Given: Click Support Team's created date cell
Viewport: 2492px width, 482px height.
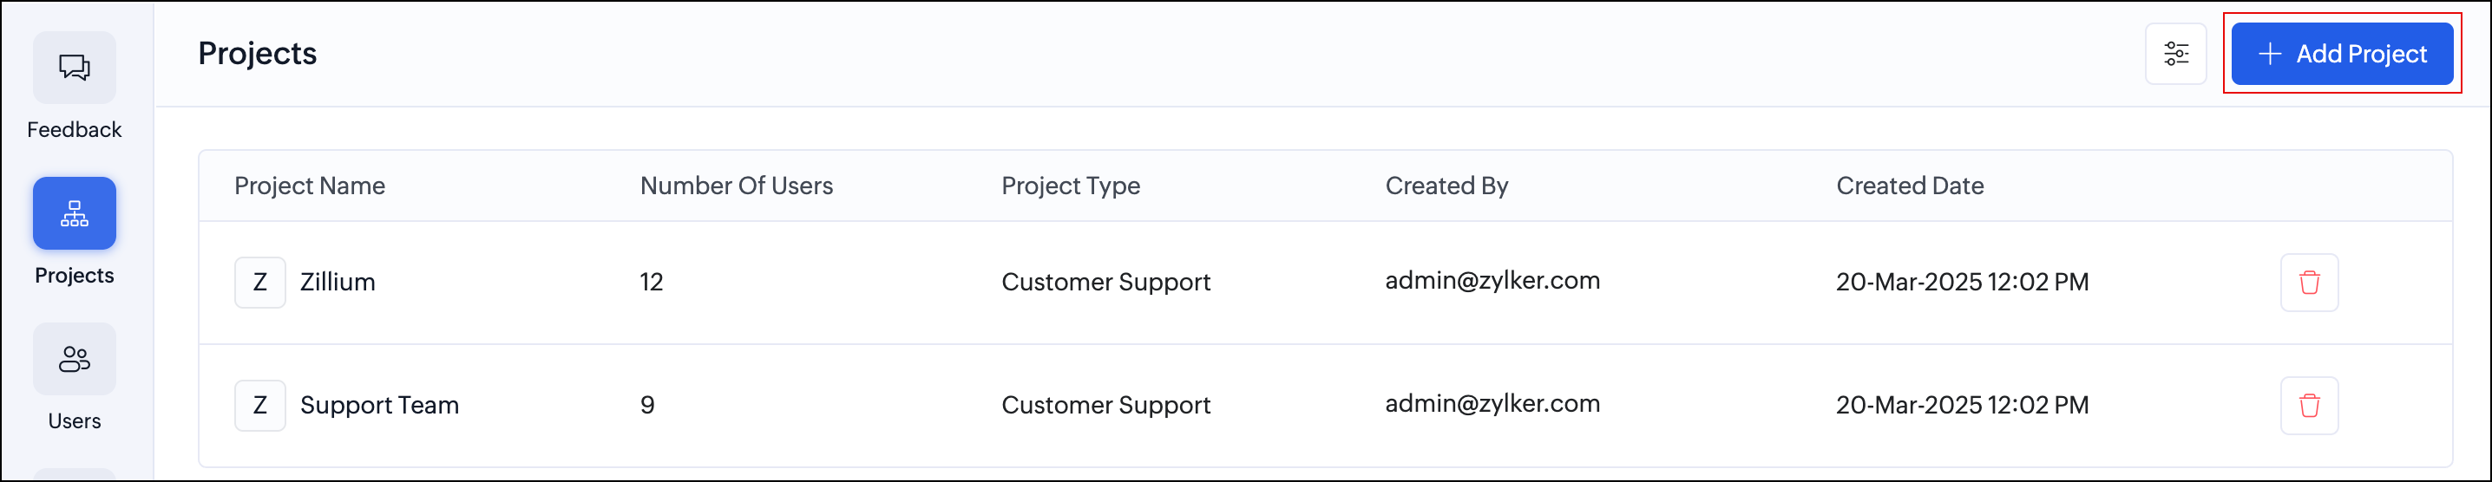Looking at the screenshot, I should tap(1962, 405).
